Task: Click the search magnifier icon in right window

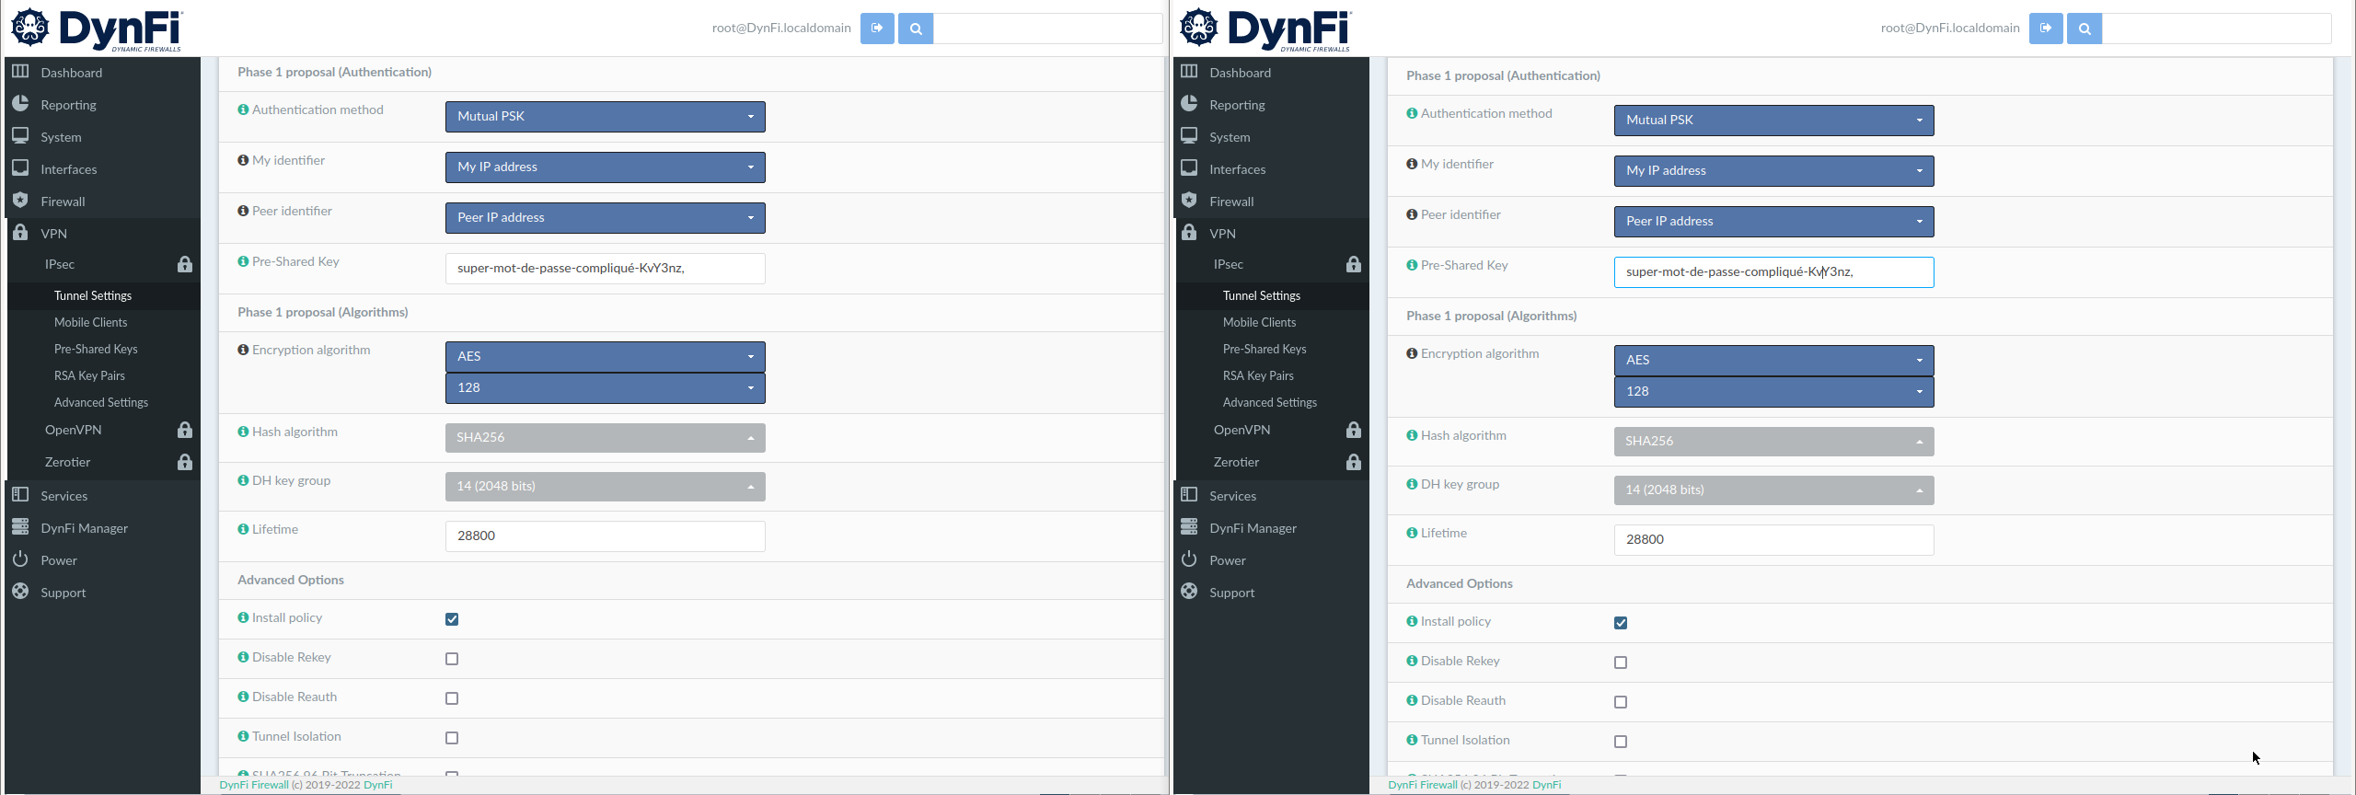Action: coord(2084,29)
